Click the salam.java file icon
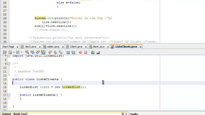Viewport: 205px width, 115px height. (x=45, y=47)
